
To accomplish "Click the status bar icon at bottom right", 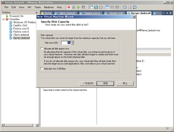I will (167, 129).
